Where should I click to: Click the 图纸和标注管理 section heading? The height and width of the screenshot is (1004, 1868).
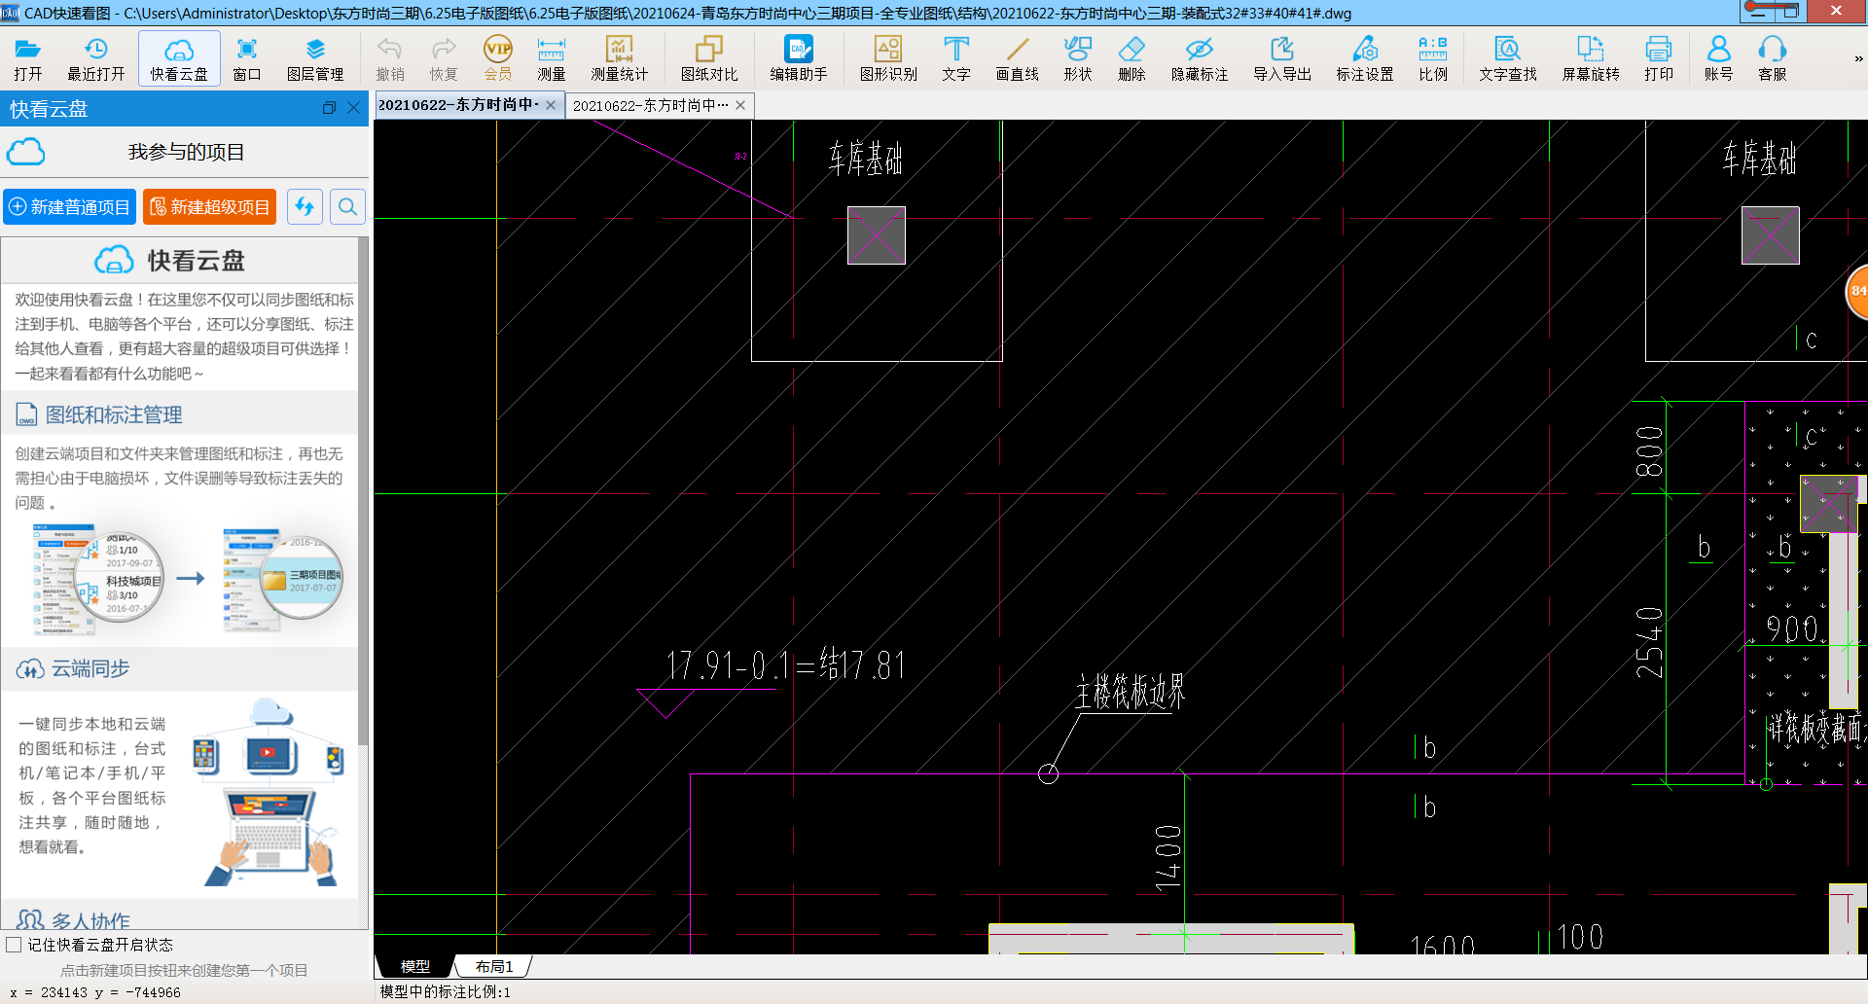(114, 415)
